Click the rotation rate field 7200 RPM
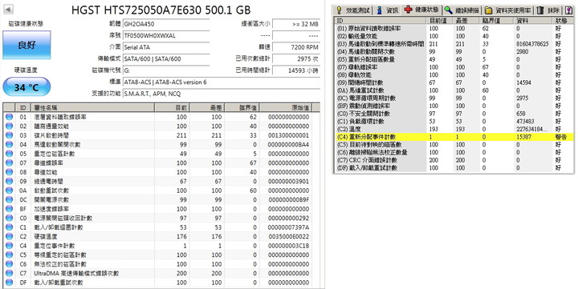The width and height of the screenshot is (578, 289). tap(296, 47)
